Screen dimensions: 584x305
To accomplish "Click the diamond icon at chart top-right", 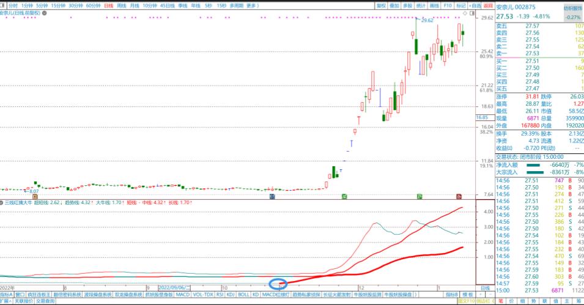I will (465, 13).
